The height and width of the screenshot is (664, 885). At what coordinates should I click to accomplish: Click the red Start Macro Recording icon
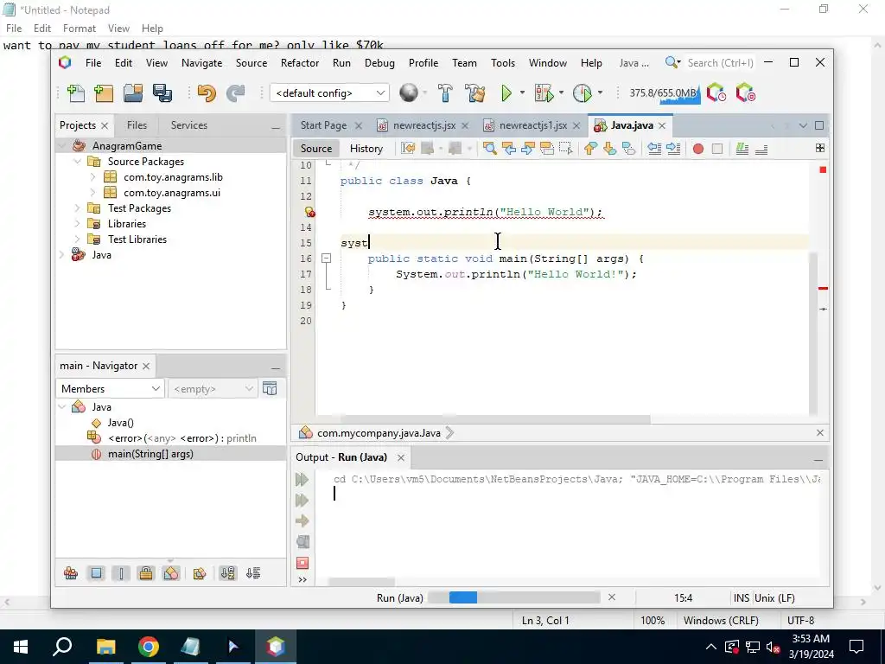[698, 149]
